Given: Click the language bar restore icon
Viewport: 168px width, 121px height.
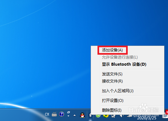Looking at the screenshot, I should 69,112.
